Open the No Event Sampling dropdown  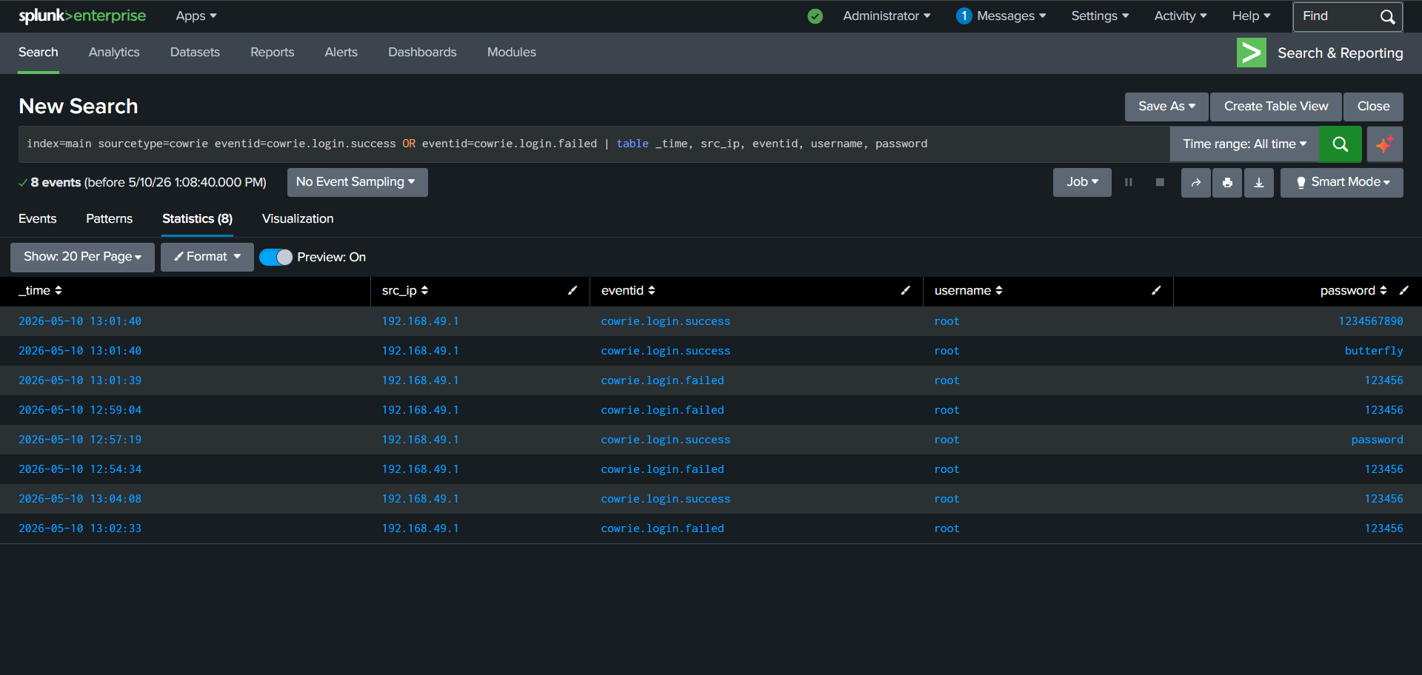(357, 182)
